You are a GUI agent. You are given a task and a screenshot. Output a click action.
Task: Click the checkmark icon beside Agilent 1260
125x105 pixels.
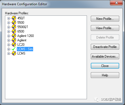coord(14,36)
